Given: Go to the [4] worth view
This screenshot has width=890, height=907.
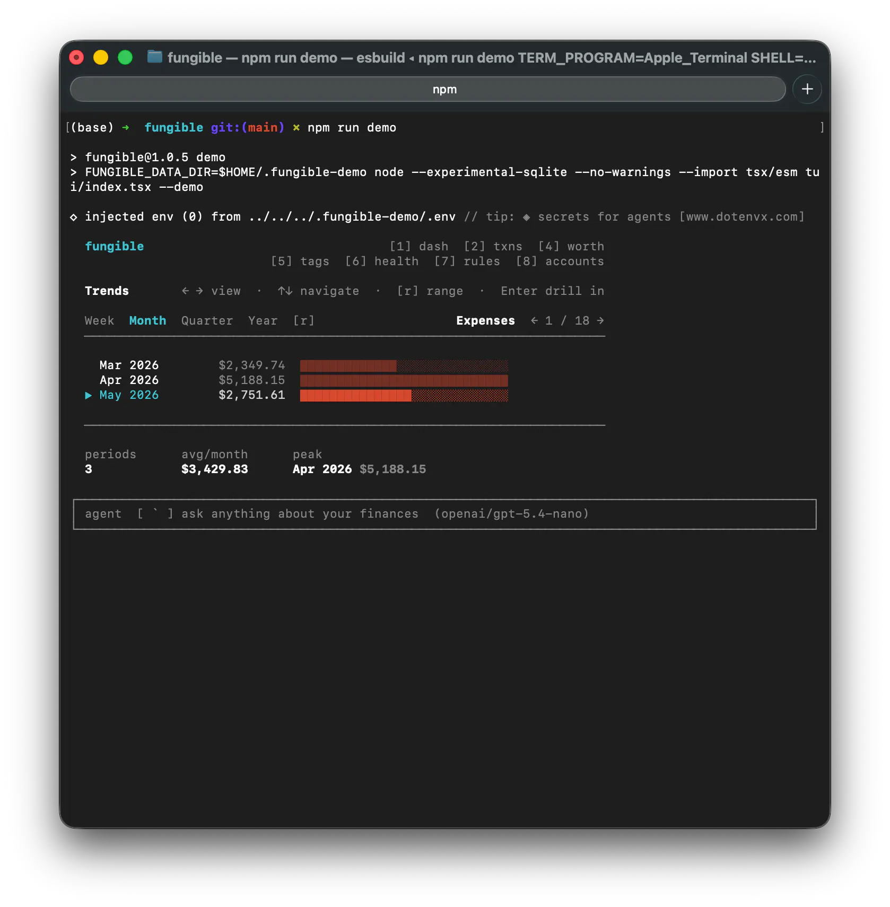Looking at the screenshot, I should tap(571, 246).
